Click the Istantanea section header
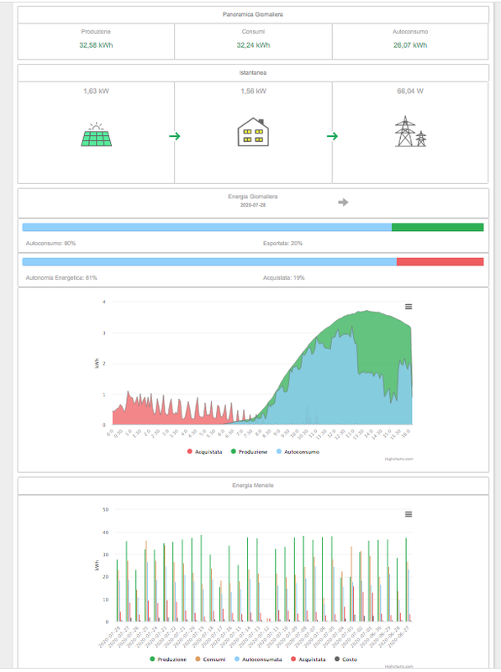501x672 pixels. coord(253,72)
